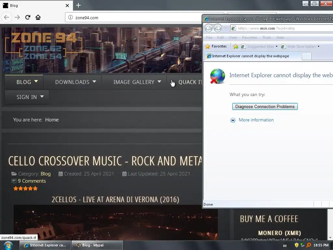The width and height of the screenshot is (333, 250).
Task: Show site info icon in address bar
Action: coord(71,18)
